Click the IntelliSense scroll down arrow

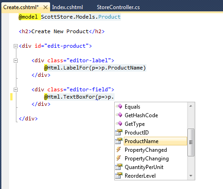191,176
